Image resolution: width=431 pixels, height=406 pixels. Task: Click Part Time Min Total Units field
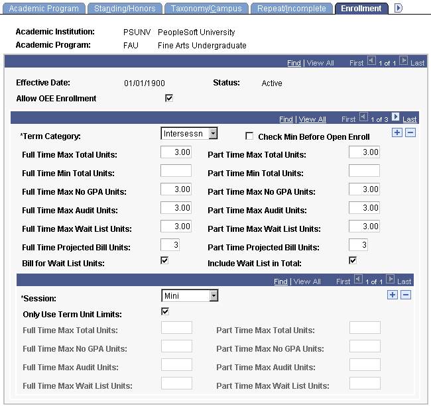coord(364,170)
